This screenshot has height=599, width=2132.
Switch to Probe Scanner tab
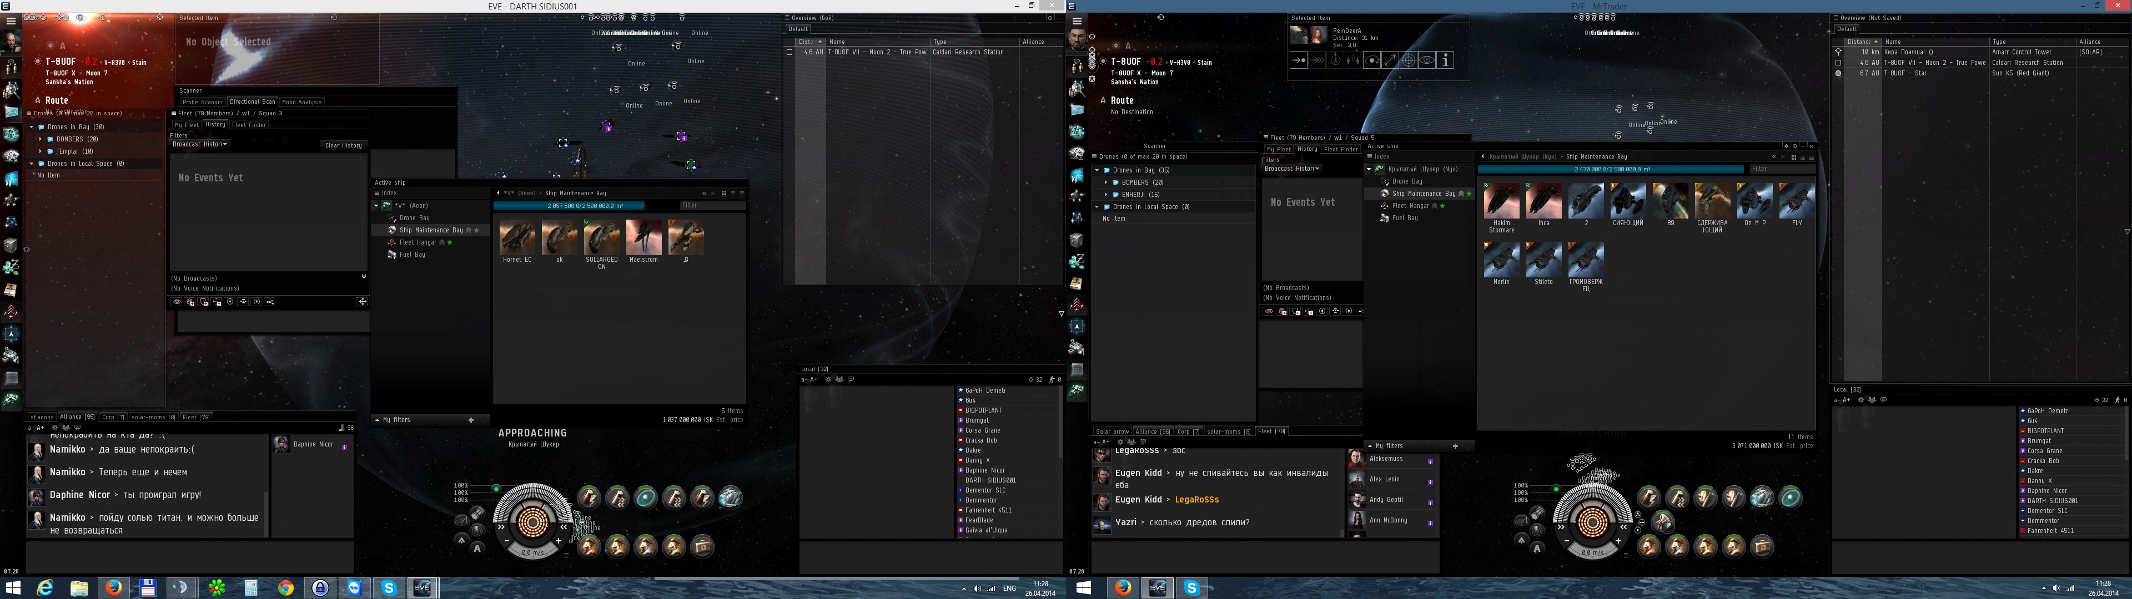tap(202, 103)
